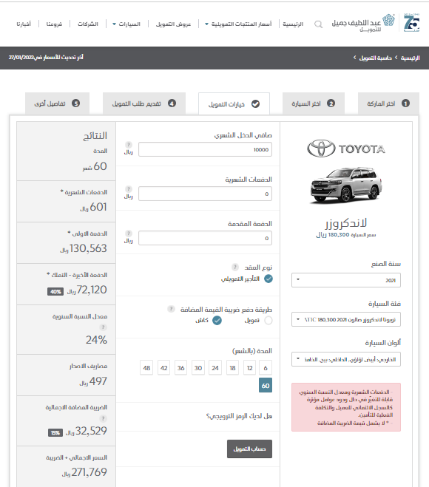Expand السيارات navigation menu
Viewport: 429px width, 487px height.
126,24
